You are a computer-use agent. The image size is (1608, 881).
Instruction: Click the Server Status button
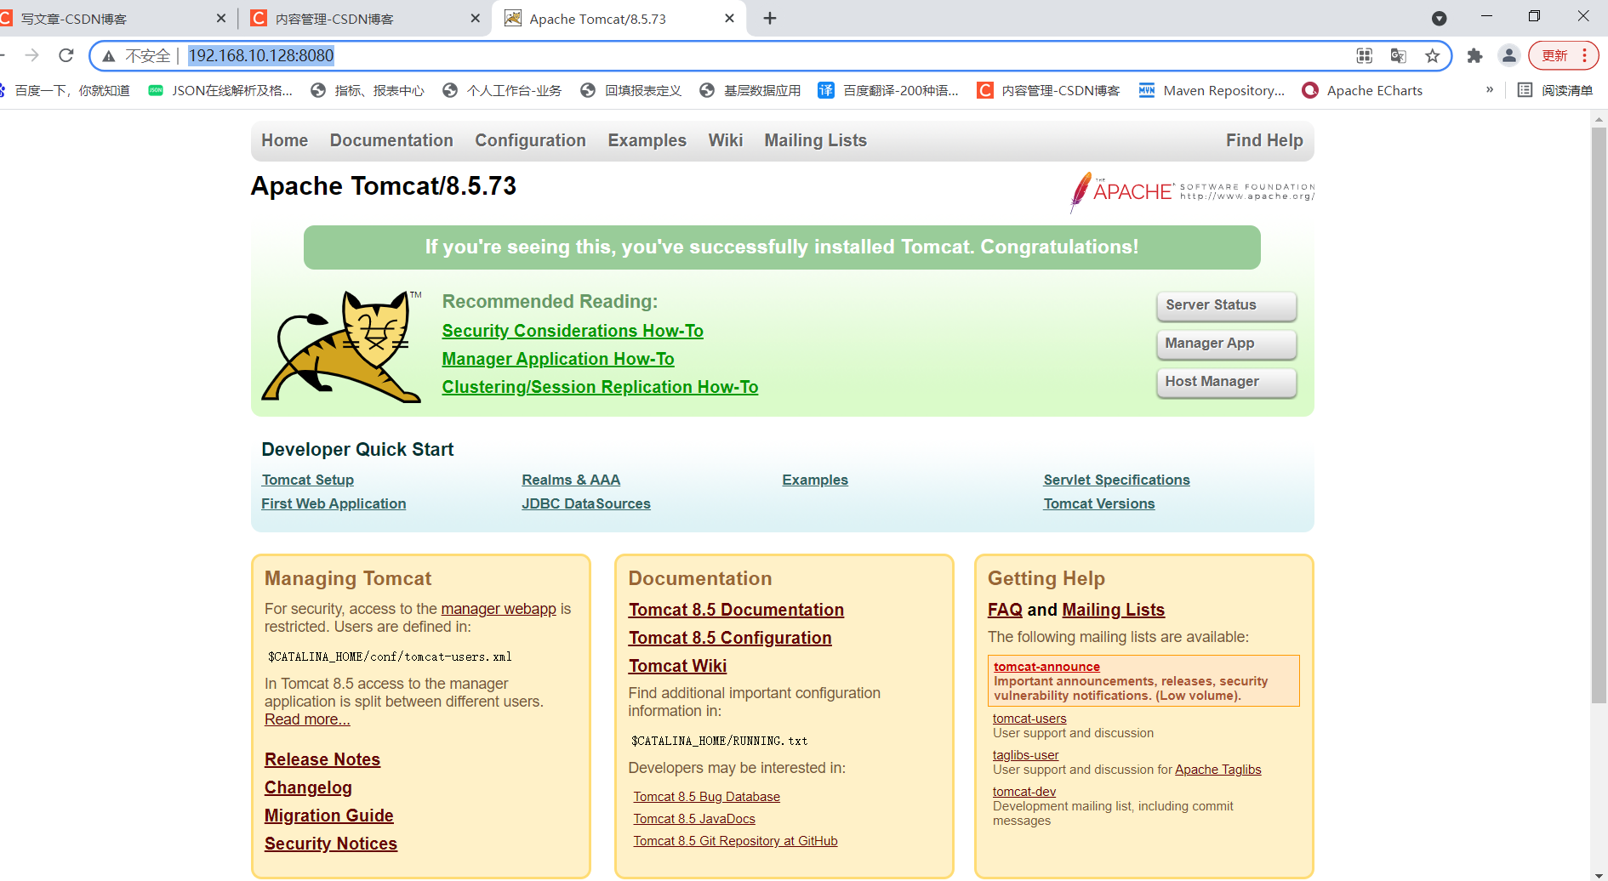1226,305
